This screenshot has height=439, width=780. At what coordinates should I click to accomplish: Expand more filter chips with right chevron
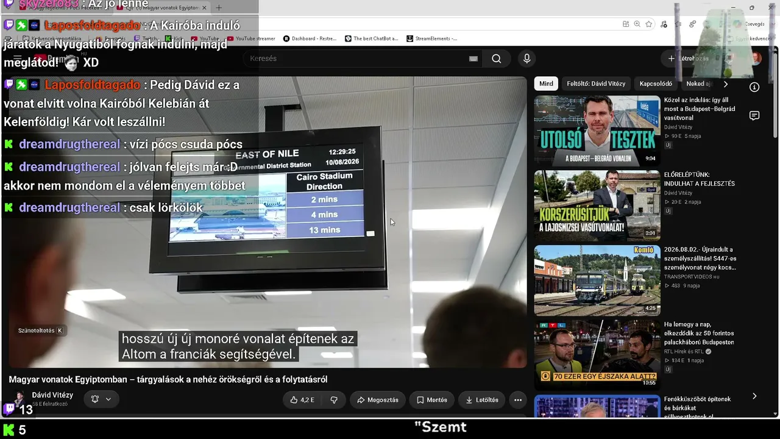725,84
